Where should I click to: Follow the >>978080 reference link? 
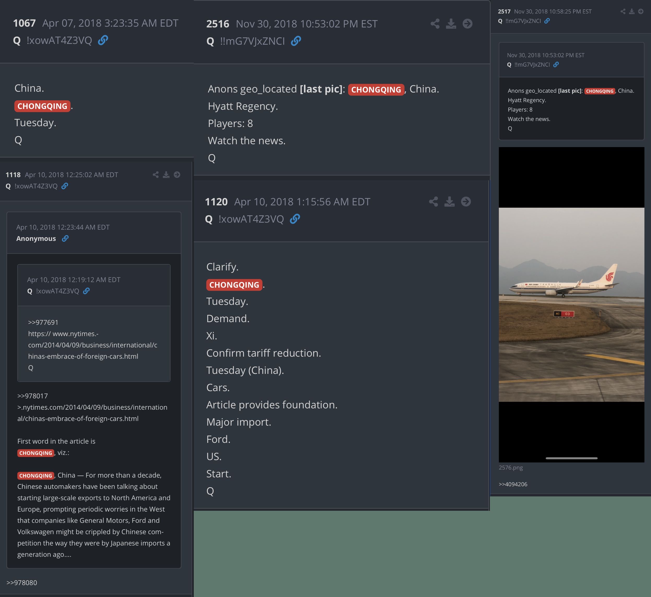[x=22, y=582]
